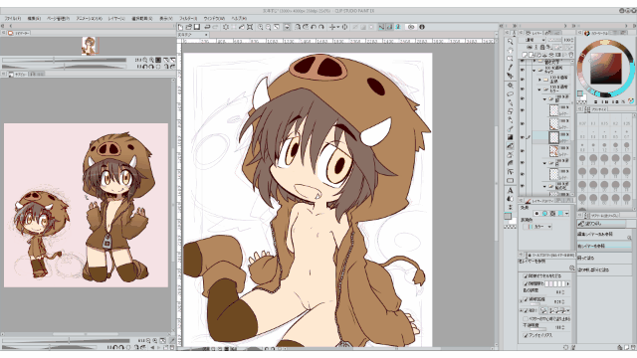Select the Frame rectangle tool
The height and width of the screenshot is (358, 637).
coord(511,181)
